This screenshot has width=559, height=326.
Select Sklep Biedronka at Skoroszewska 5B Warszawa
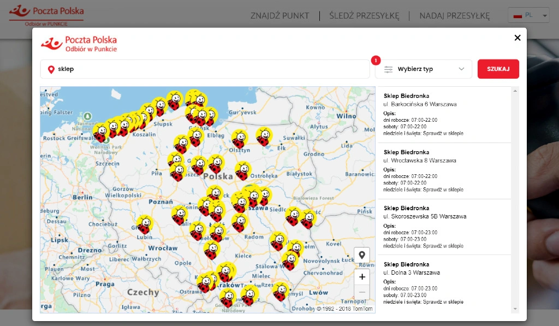444,227
